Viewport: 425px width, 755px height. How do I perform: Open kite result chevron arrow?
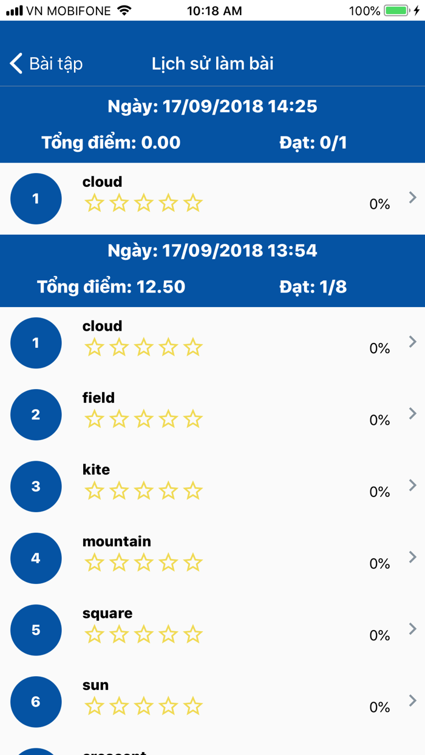pos(412,485)
